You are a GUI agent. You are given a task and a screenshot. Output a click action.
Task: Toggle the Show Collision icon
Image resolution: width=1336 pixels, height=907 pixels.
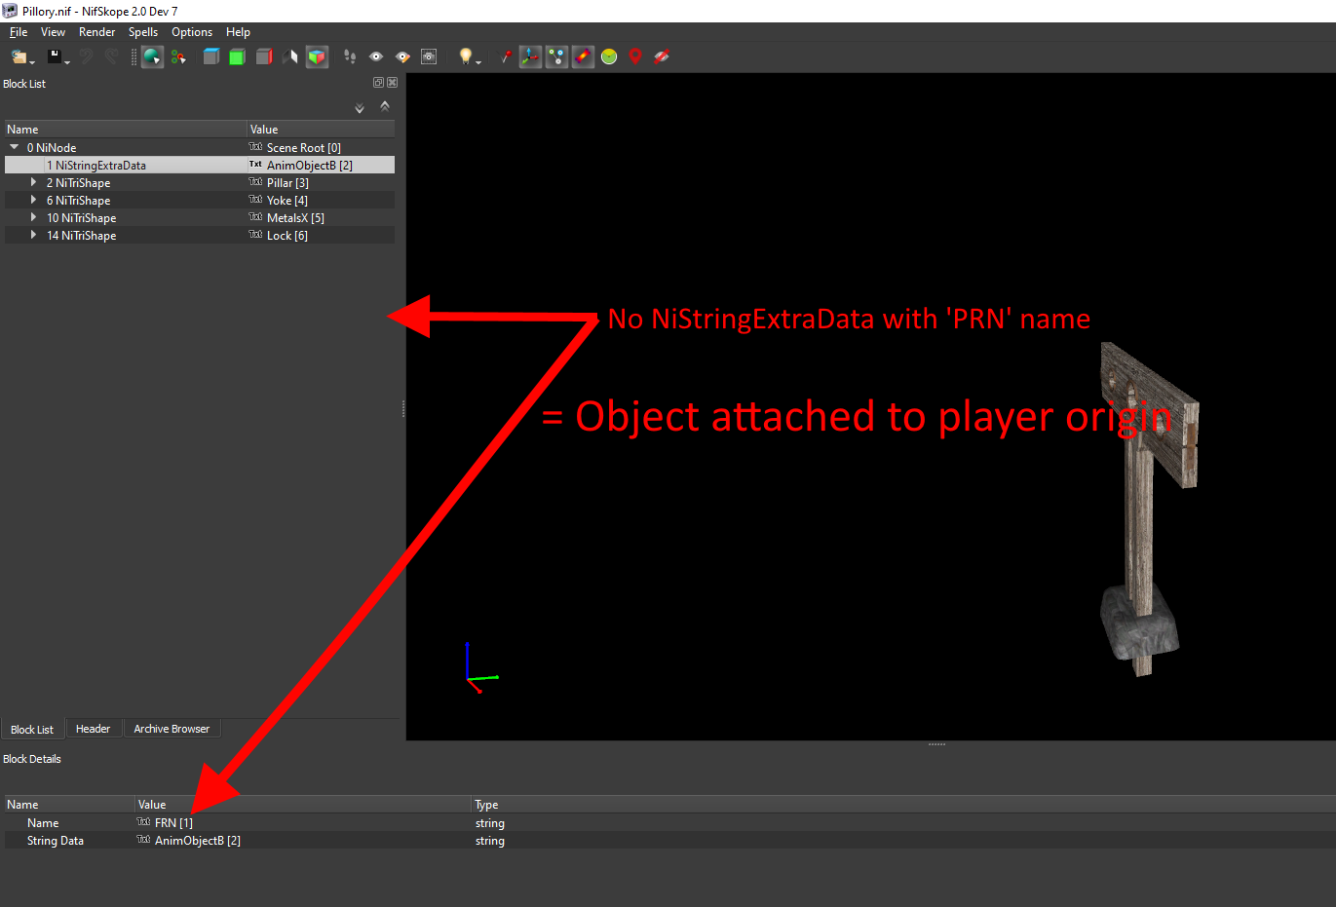[583, 57]
